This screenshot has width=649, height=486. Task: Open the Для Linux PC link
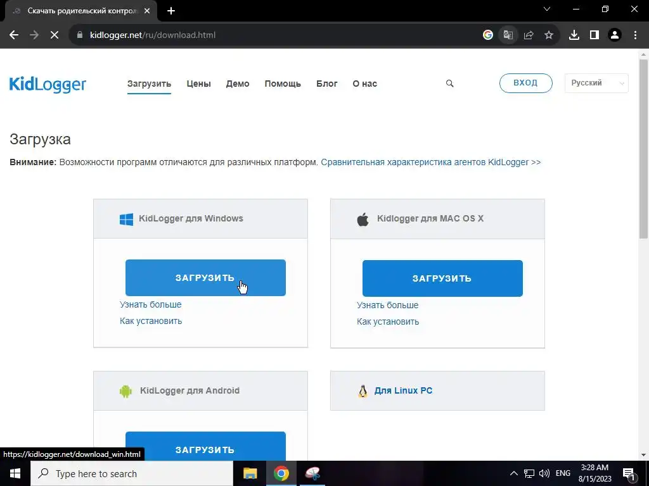[x=403, y=390]
